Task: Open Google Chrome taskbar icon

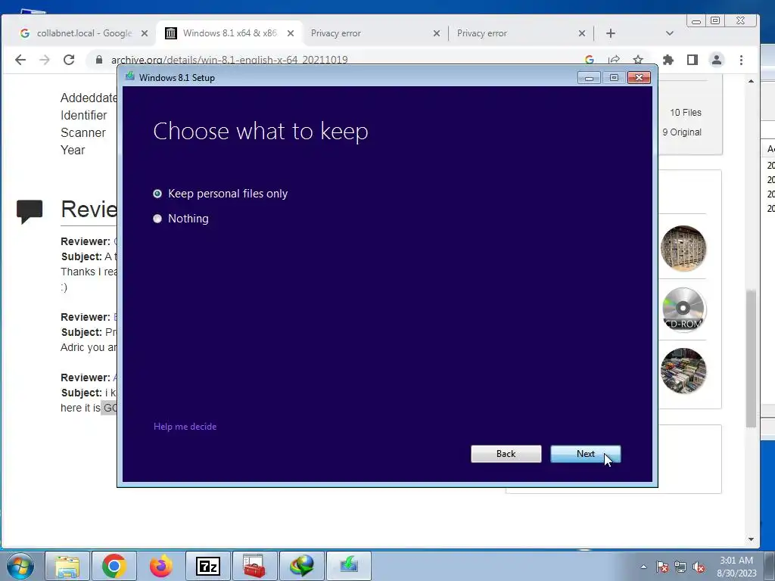Action: point(114,566)
